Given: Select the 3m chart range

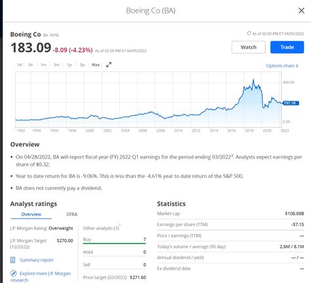Looking at the screenshot, I should [x=56, y=65].
